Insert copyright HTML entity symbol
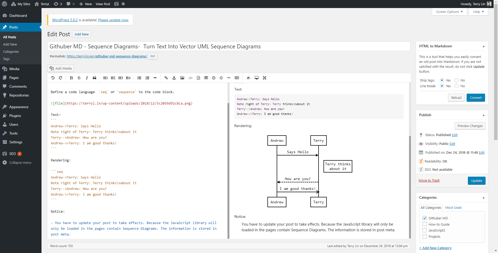 (x=221, y=78)
